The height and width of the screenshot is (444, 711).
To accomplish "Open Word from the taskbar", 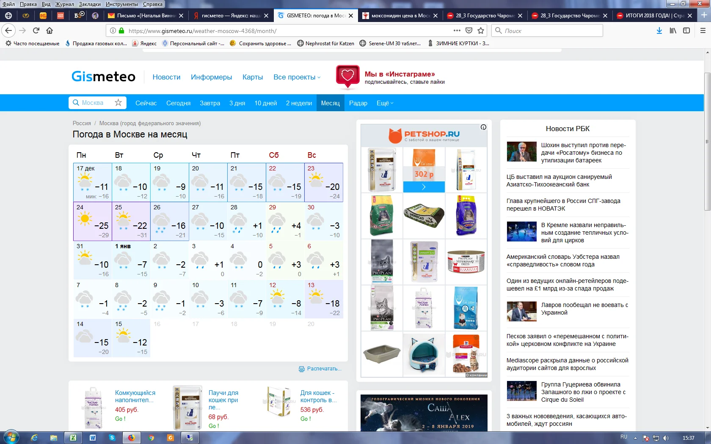I will coord(93,438).
